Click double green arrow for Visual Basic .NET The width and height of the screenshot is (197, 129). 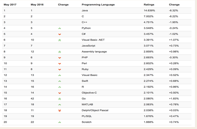pyautogui.click(x=60, y=40)
